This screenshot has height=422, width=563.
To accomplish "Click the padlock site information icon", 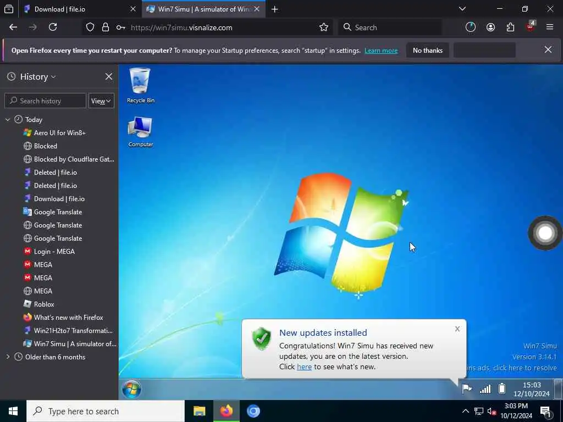I will (105, 27).
